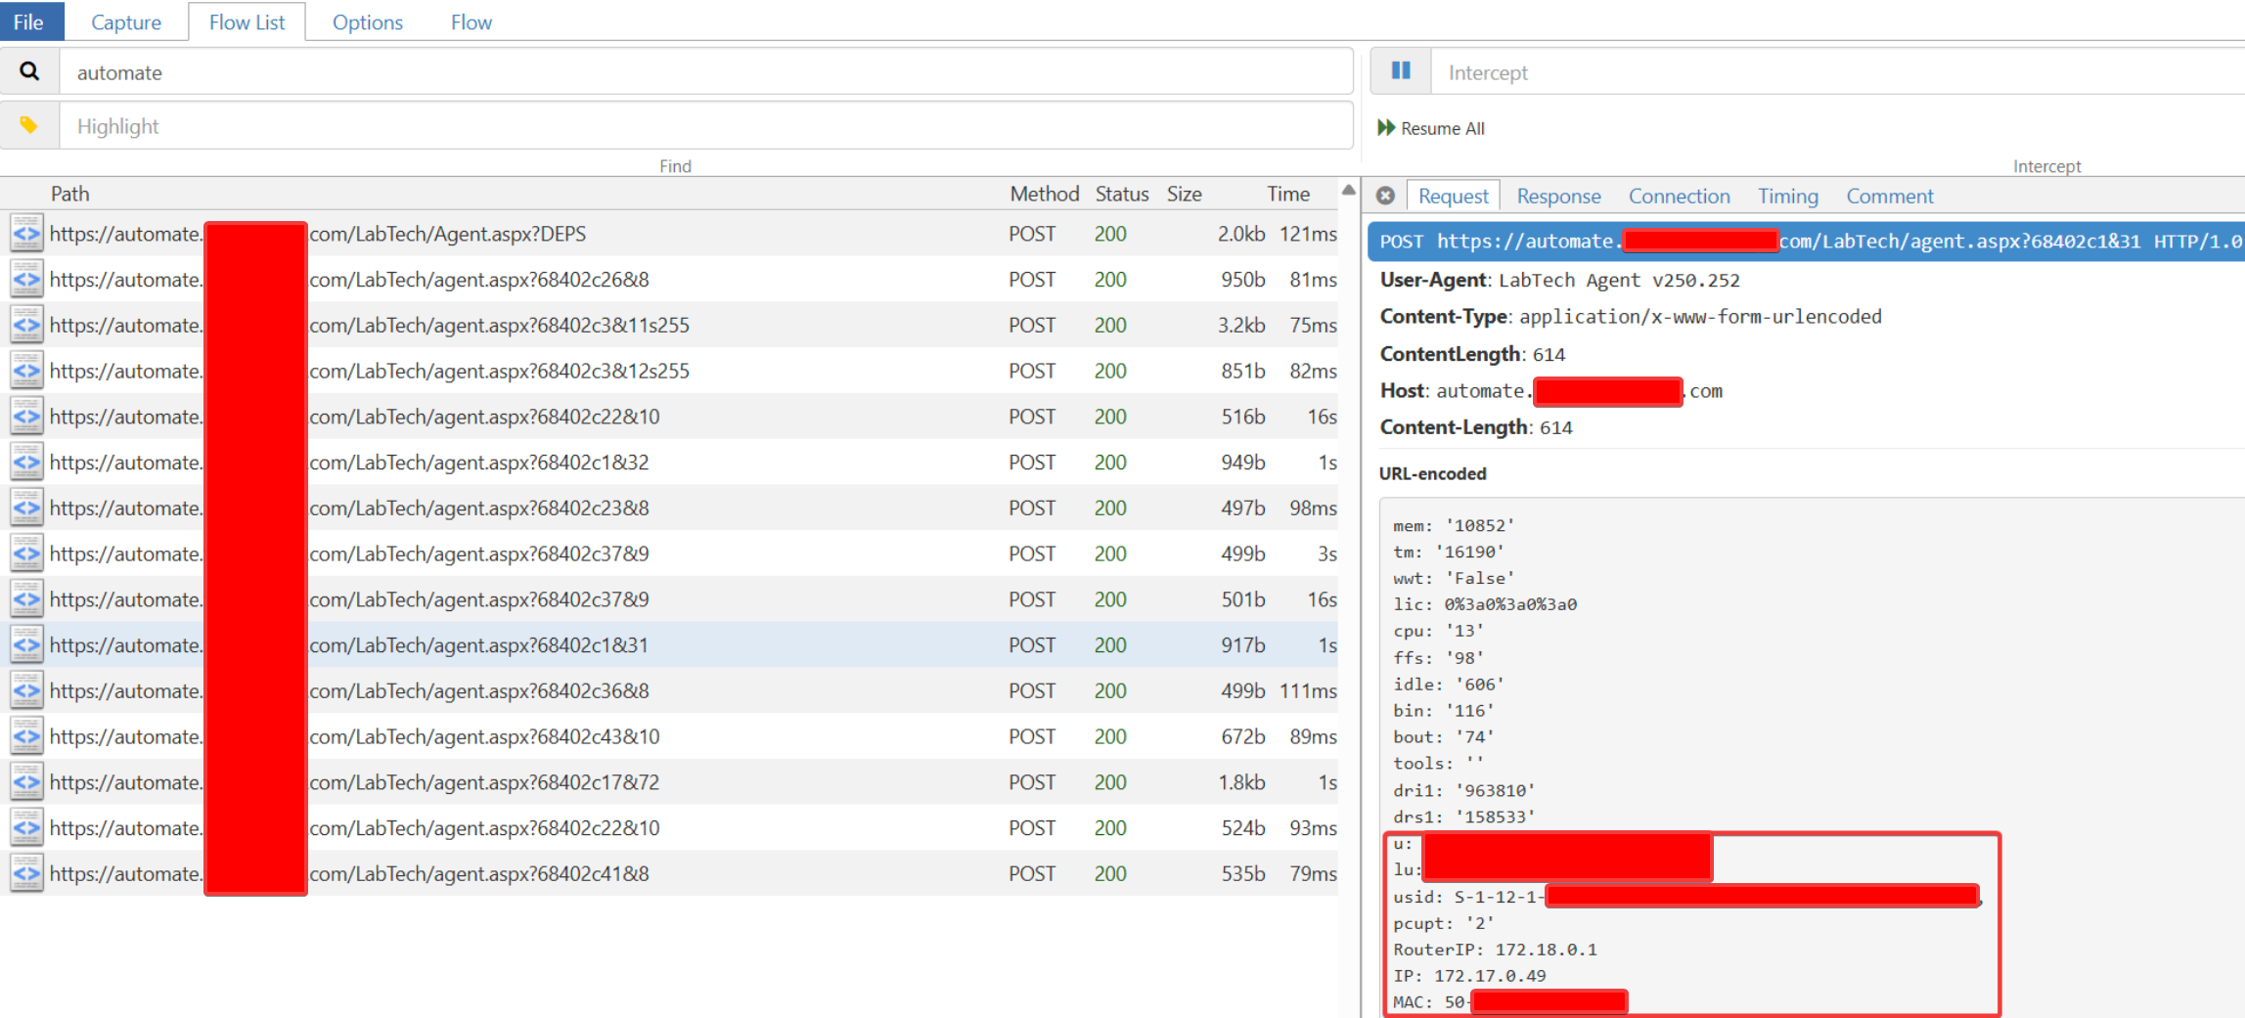This screenshot has height=1018, width=2245.
Task: Click the IP: 172.17.0.49 line
Action: (1469, 976)
